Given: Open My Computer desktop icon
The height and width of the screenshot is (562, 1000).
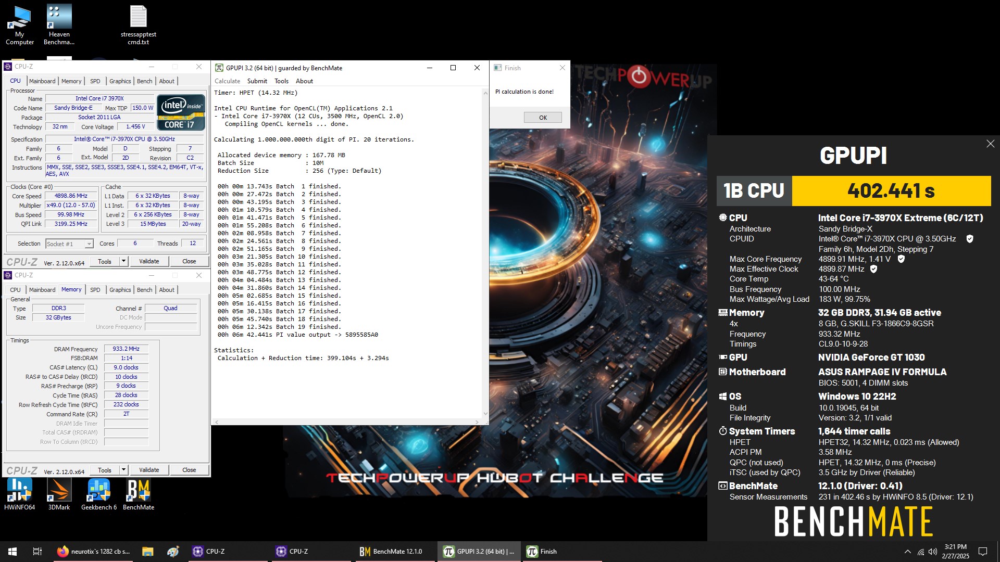Looking at the screenshot, I should click(x=19, y=24).
